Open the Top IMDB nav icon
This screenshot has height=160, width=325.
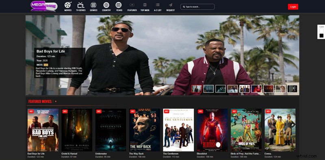pyautogui.click(x=145, y=5)
